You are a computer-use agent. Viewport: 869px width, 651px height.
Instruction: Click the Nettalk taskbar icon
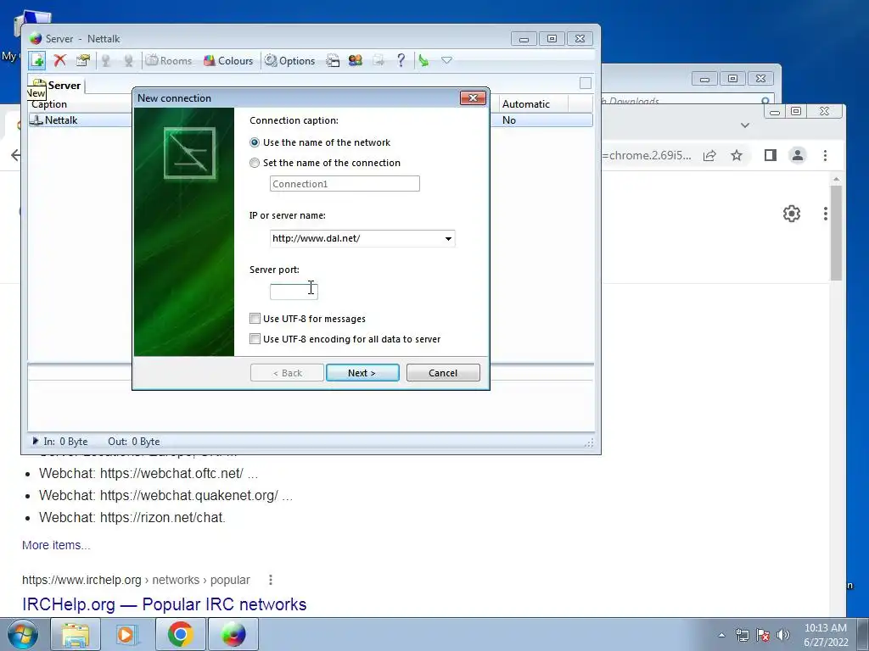pyautogui.click(x=233, y=634)
